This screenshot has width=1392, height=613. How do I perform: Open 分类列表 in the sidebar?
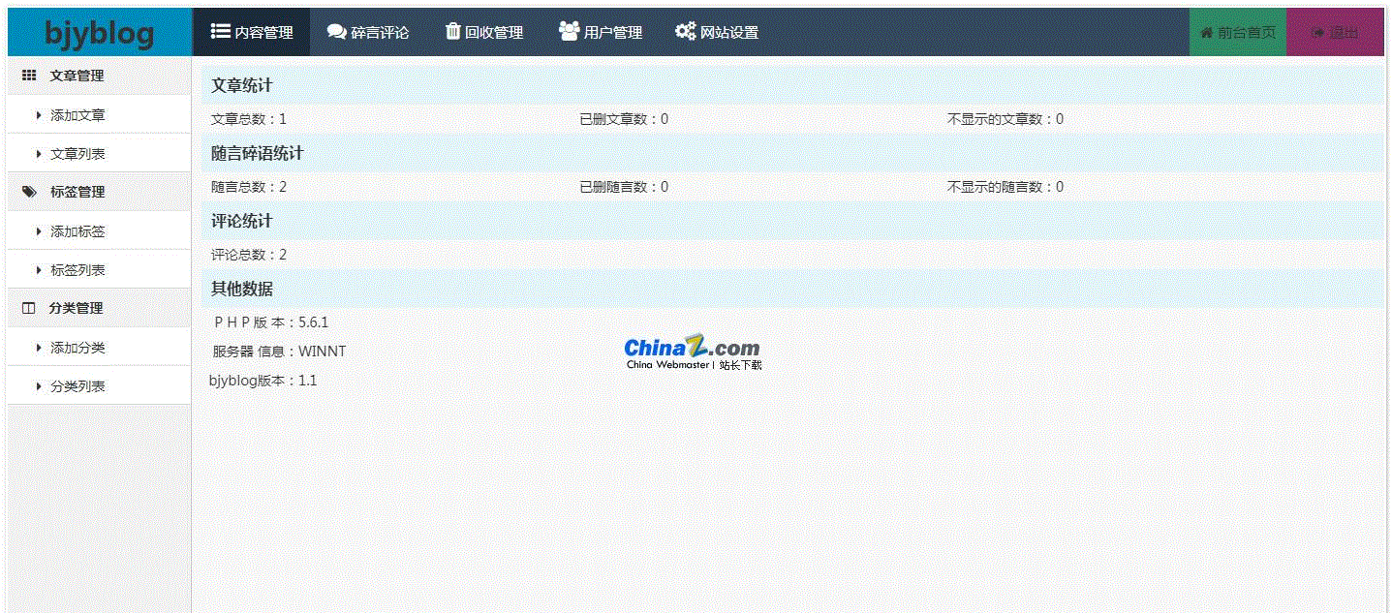[77, 386]
